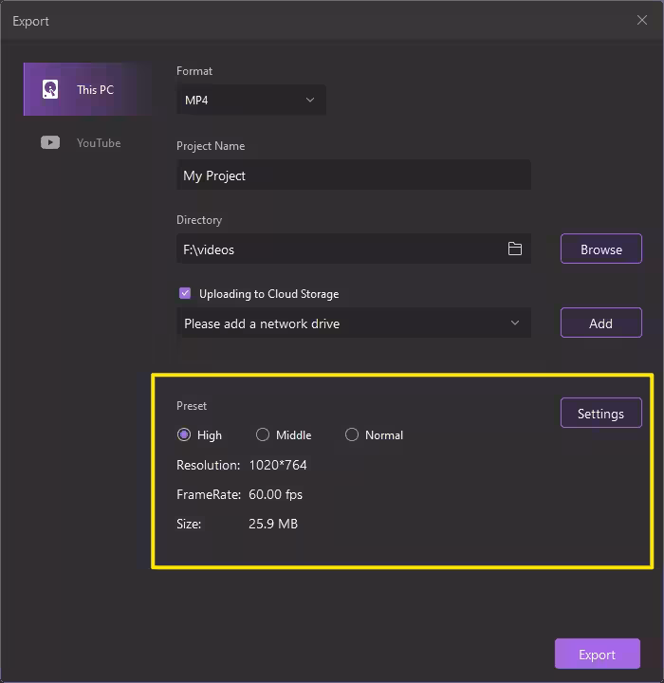
Task: Select the High preset radio button
Action: [184, 435]
